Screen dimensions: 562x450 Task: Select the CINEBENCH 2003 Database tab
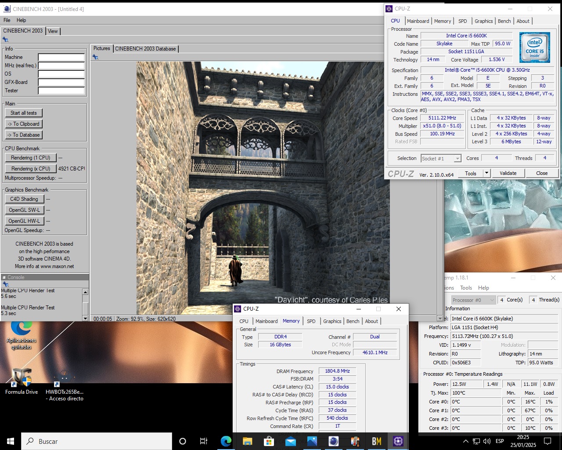[x=145, y=49]
